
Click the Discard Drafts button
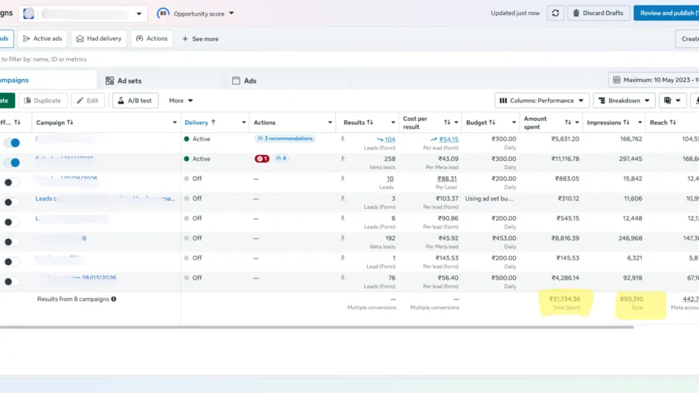coord(598,13)
